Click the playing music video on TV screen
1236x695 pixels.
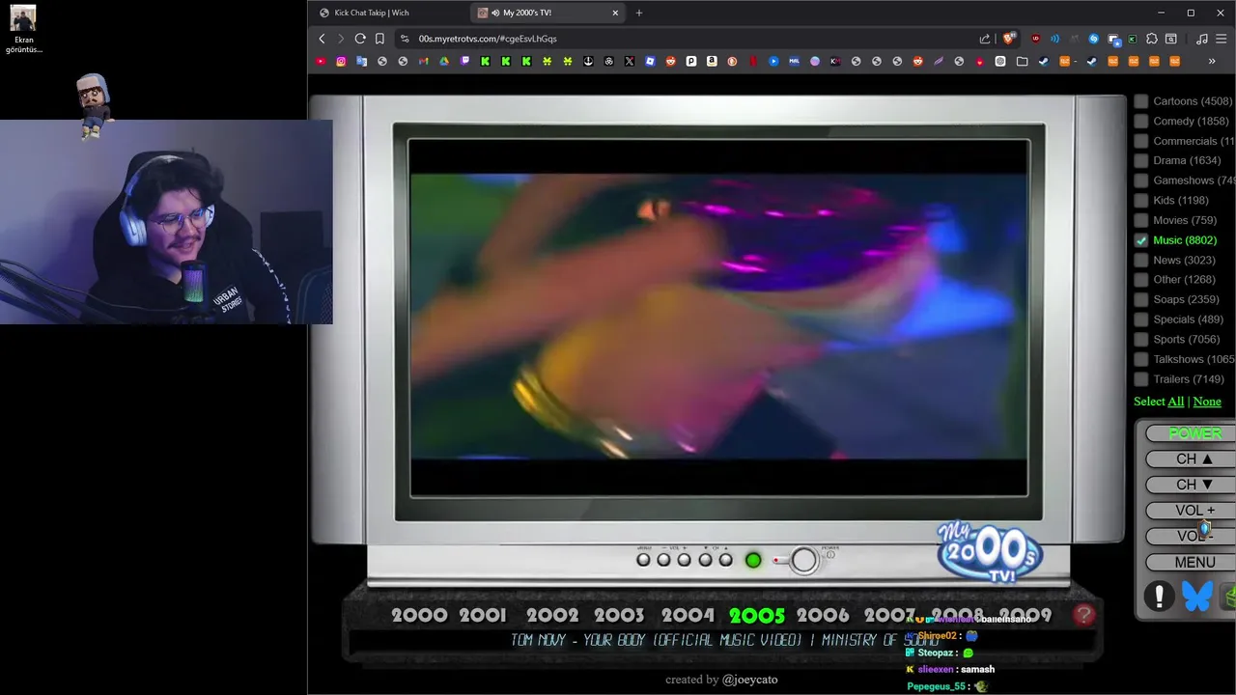click(719, 317)
